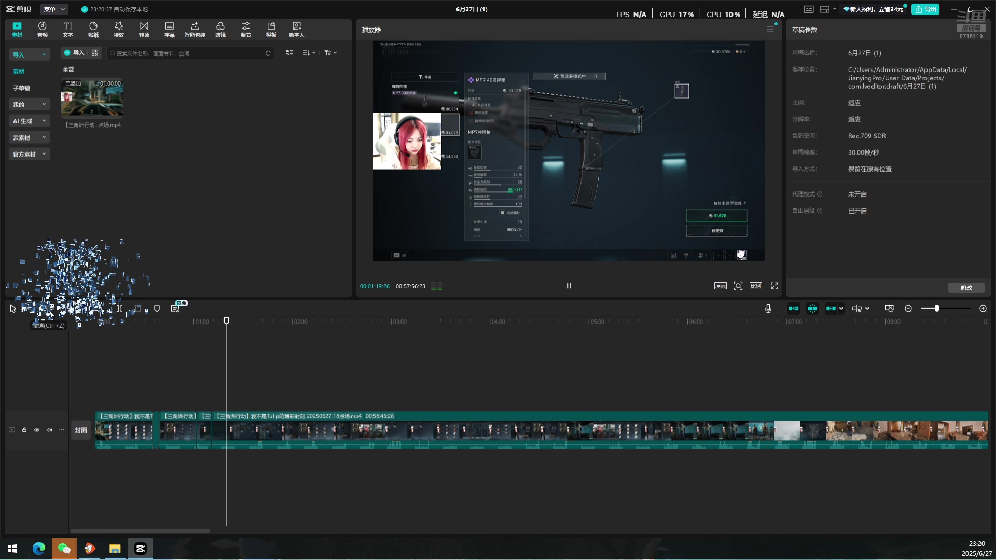Open the 特效 effects tab

(x=119, y=30)
